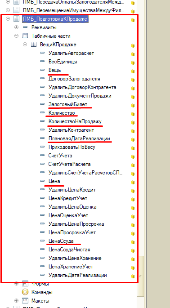Select the КоличествоНаПродажу attribute
170x308 pixels.
pyautogui.click(x=75, y=121)
